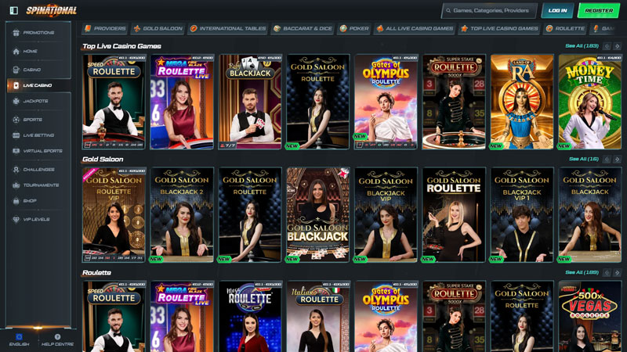Show previous Gold Saloon games

coord(607,160)
